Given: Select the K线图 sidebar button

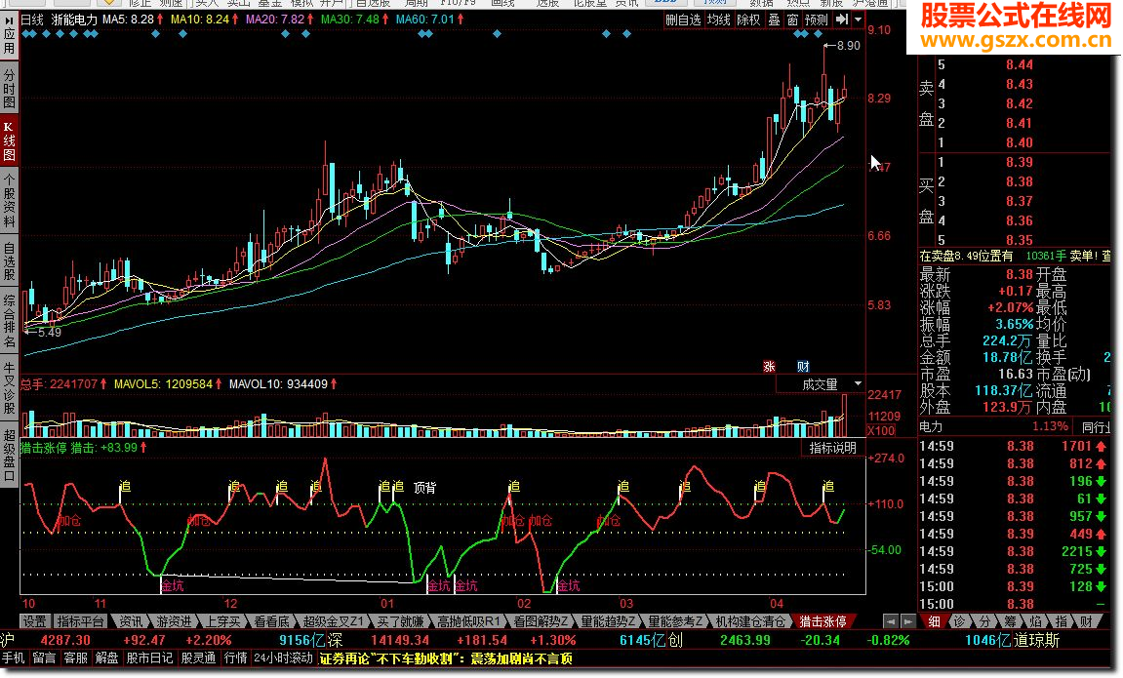Looking at the screenshot, I should click(x=9, y=140).
